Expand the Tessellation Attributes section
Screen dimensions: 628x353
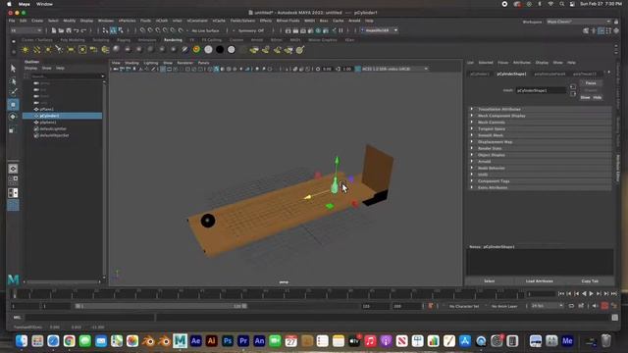pyautogui.click(x=540, y=109)
